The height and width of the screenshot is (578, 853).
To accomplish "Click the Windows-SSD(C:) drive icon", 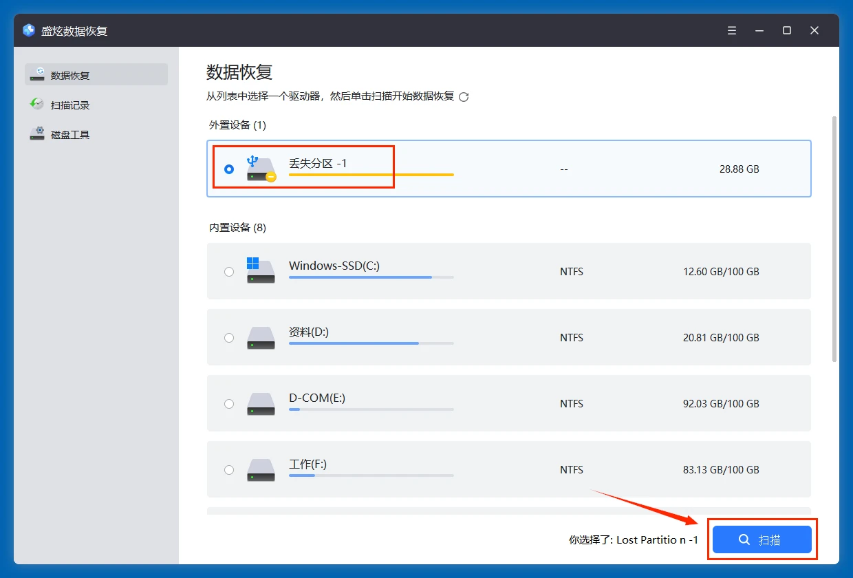I will tap(261, 270).
